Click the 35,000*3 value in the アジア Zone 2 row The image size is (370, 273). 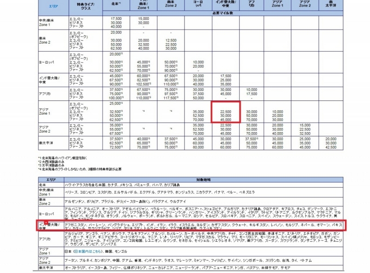coord(116,125)
